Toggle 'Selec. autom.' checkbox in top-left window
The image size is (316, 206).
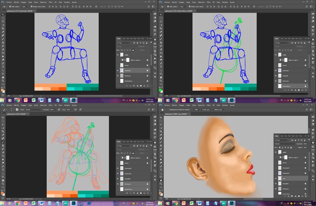[10, 7]
